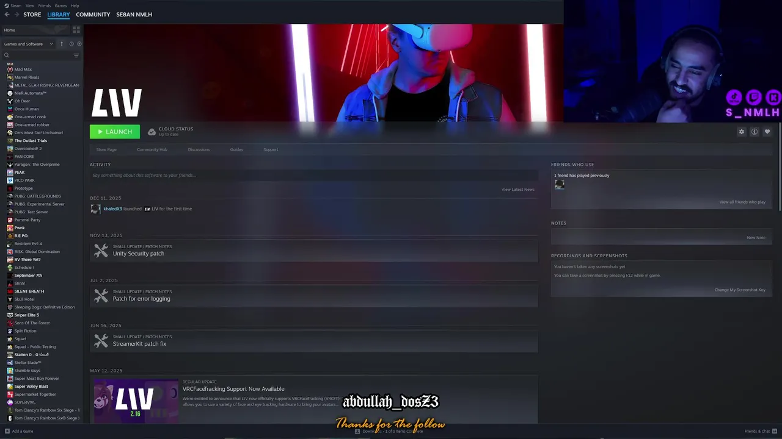Open khaledX9 profile link
Image resolution: width=782 pixels, height=439 pixels.
tap(112, 209)
